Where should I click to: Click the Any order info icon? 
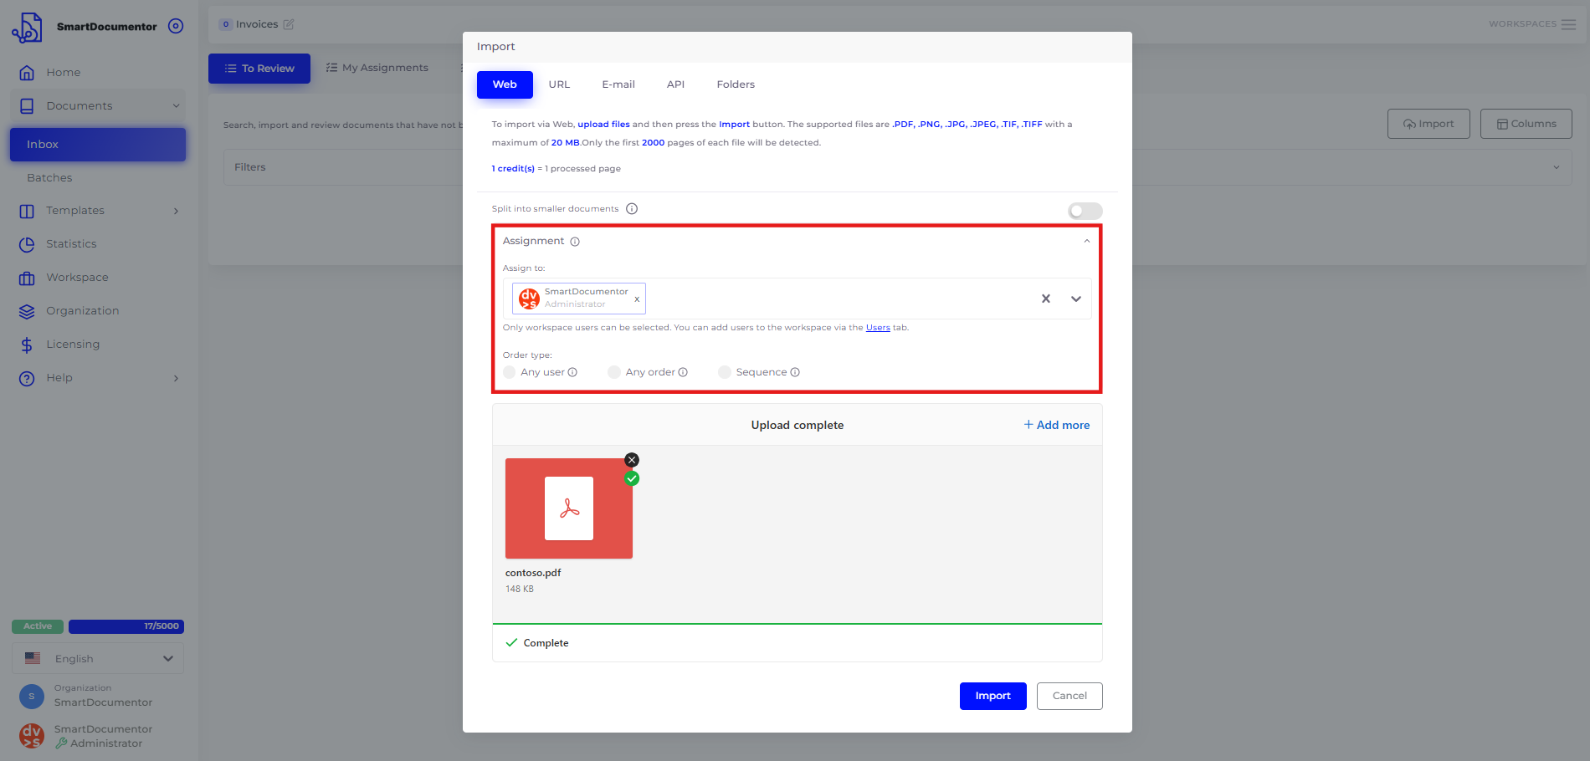(683, 372)
